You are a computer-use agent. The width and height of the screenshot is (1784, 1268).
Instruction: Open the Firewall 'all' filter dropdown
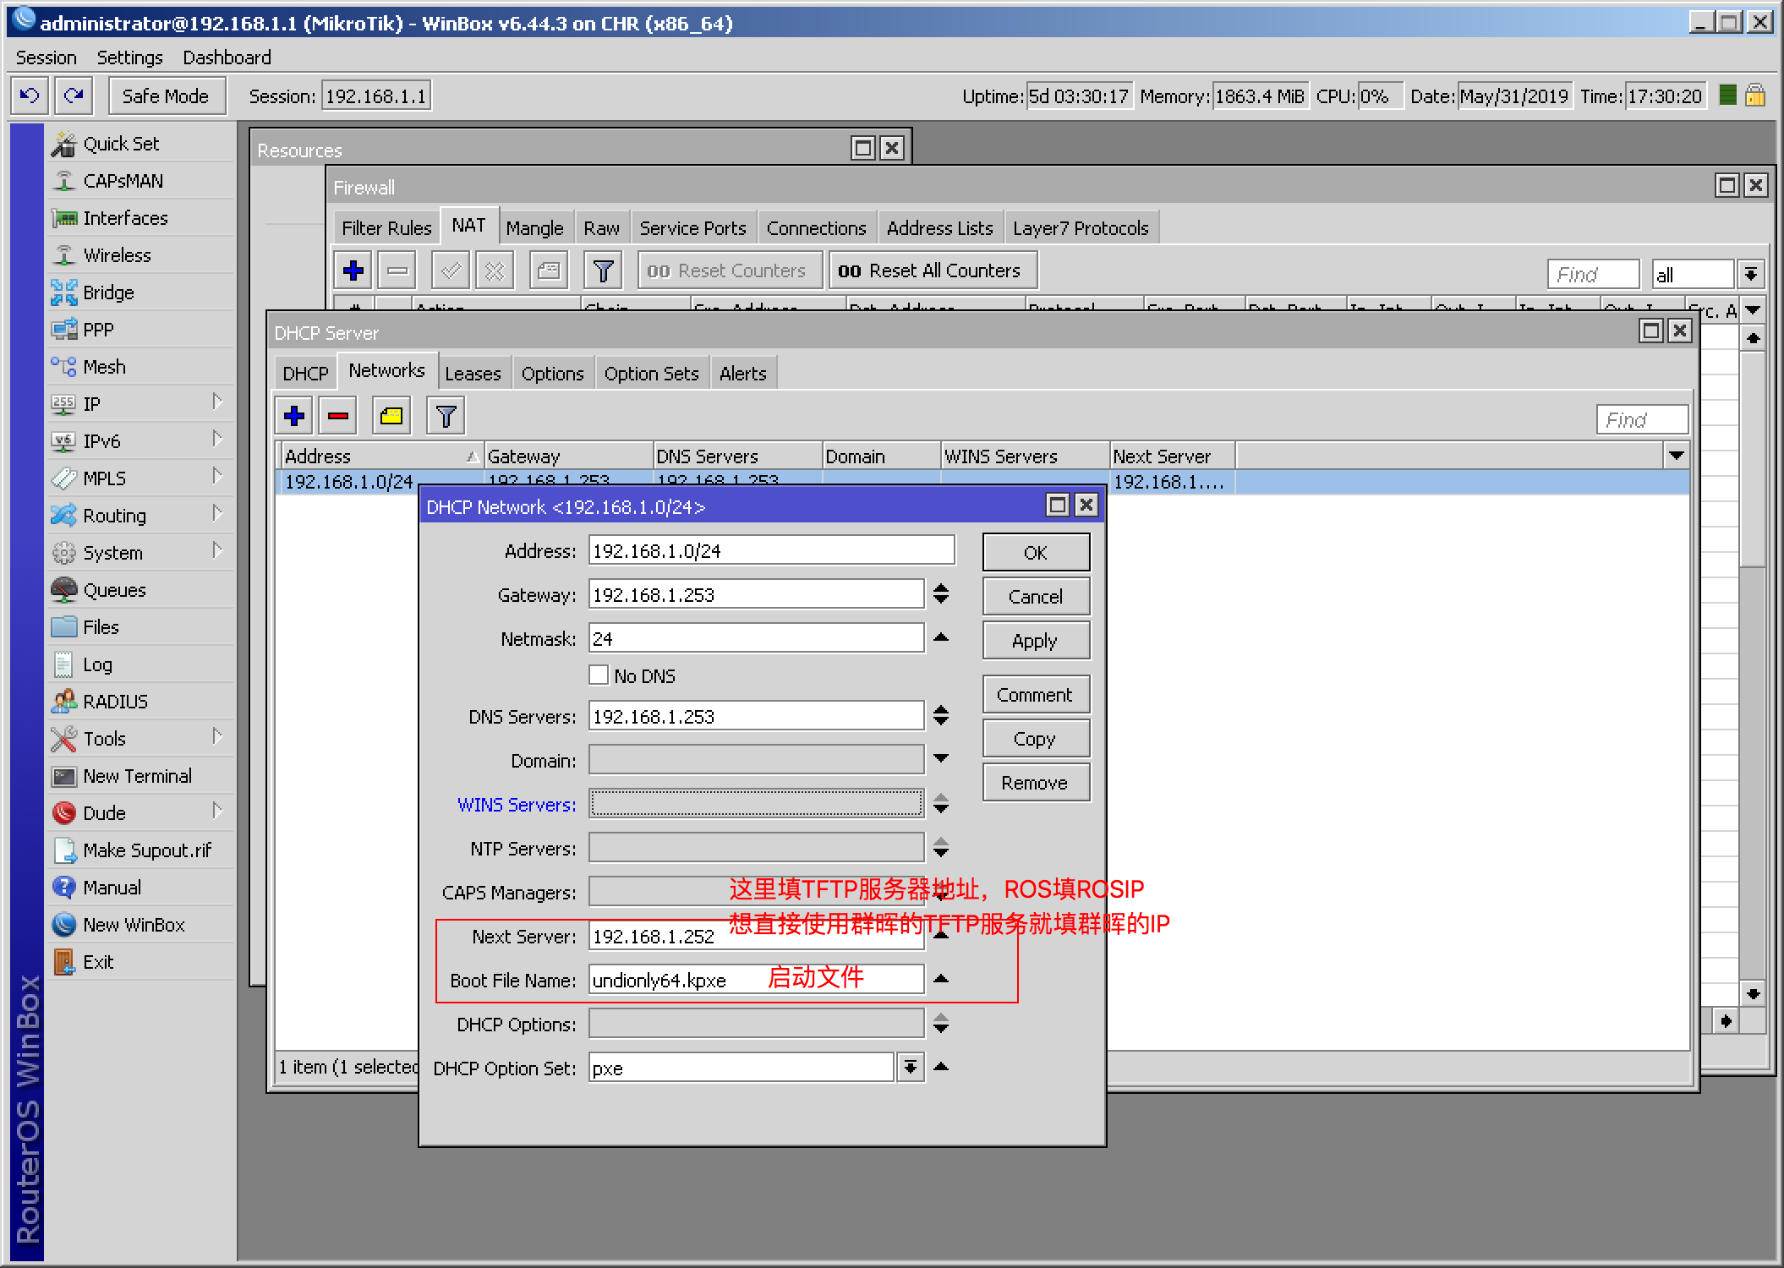click(x=1751, y=274)
